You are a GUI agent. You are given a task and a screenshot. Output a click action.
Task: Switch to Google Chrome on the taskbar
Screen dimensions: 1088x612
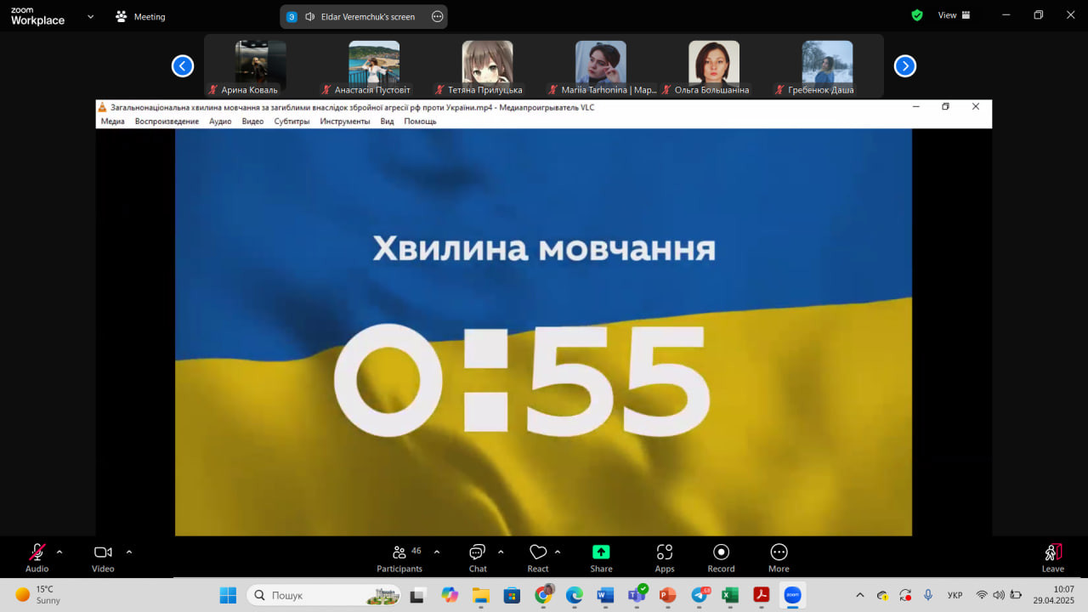tap(543, 595)
